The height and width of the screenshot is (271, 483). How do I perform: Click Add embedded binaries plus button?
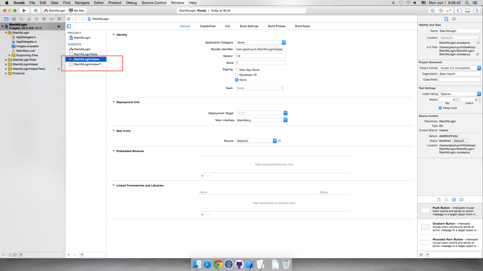202,176
